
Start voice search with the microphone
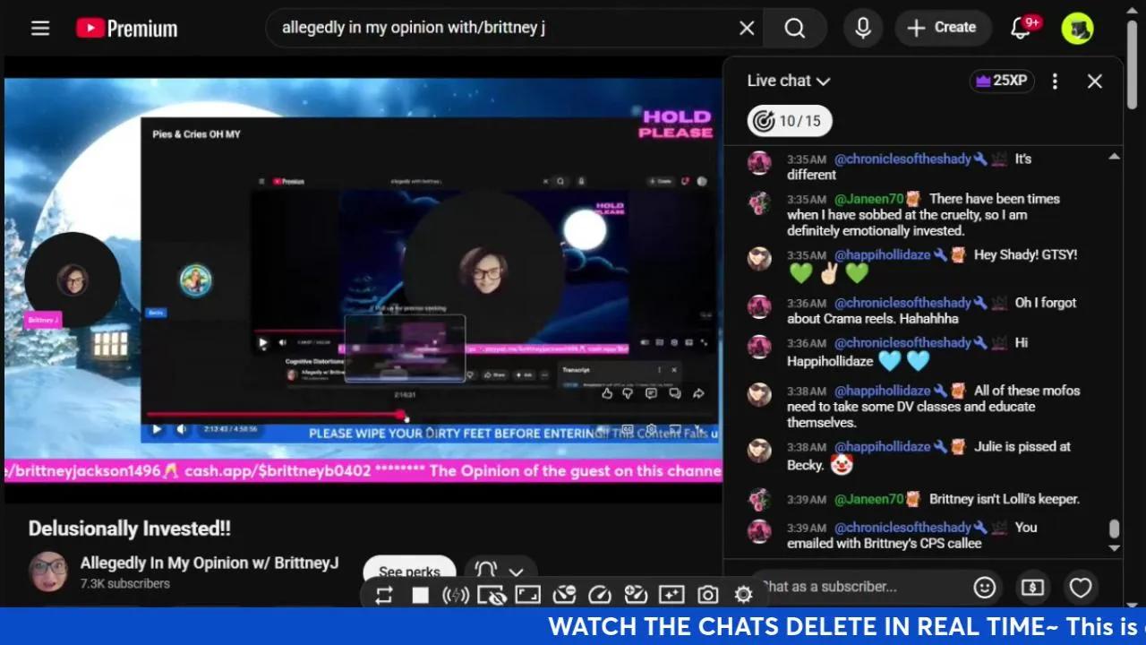pos(863,28)
